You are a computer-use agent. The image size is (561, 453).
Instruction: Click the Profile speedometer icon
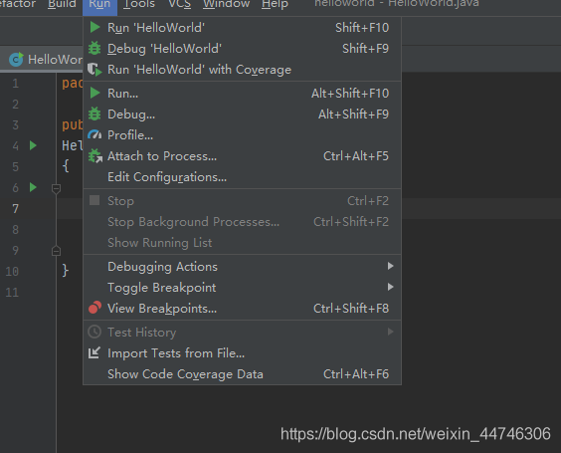coord(94,135)
